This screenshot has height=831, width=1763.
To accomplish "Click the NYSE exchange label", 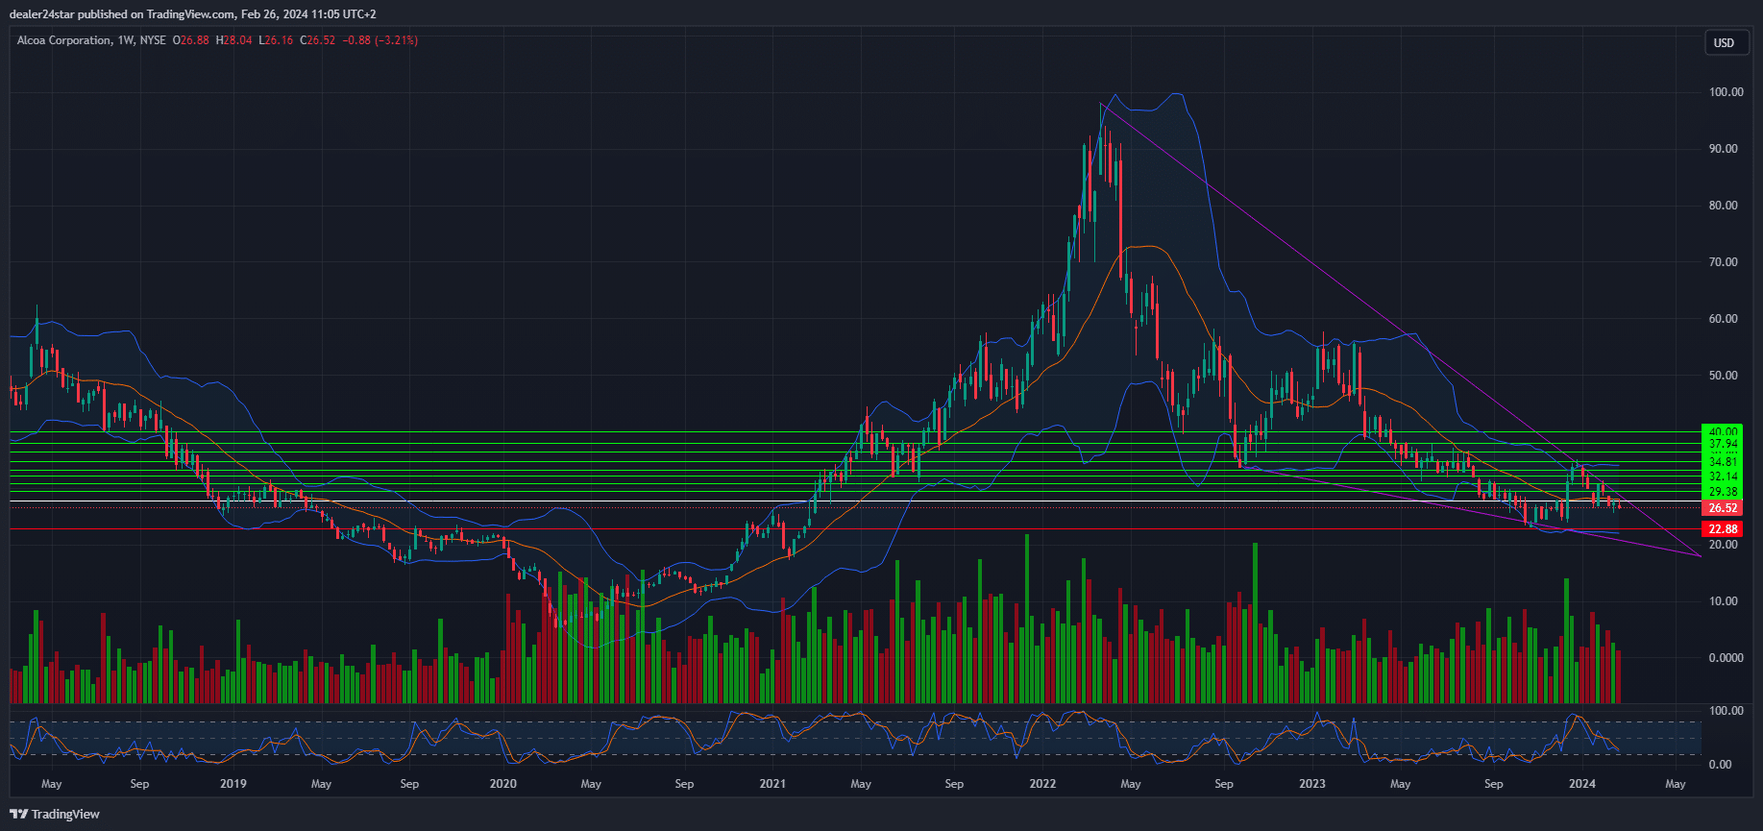I will coord(153,40).
